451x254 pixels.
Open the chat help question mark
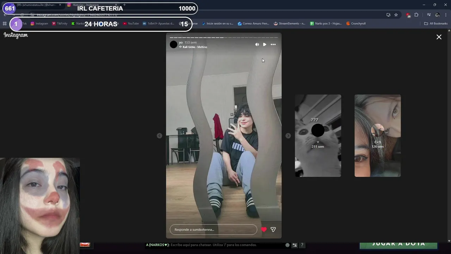[x=302, y=245]
